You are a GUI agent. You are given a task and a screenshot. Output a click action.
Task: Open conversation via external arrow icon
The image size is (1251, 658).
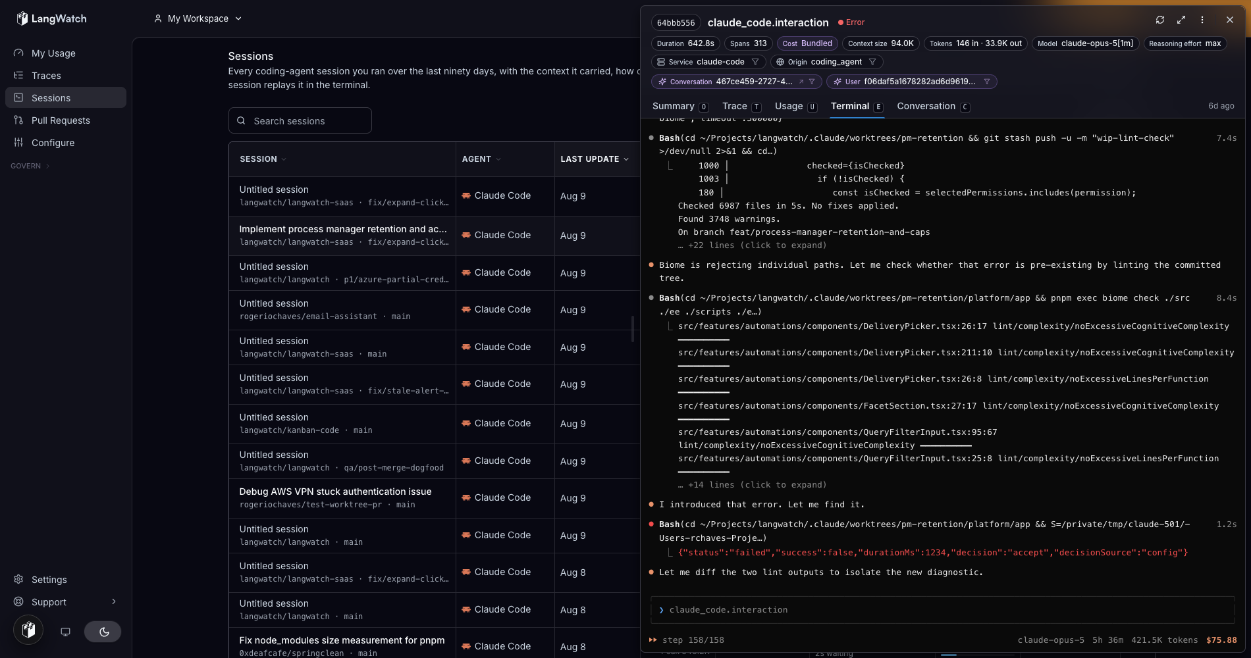[x=801, y=82]
